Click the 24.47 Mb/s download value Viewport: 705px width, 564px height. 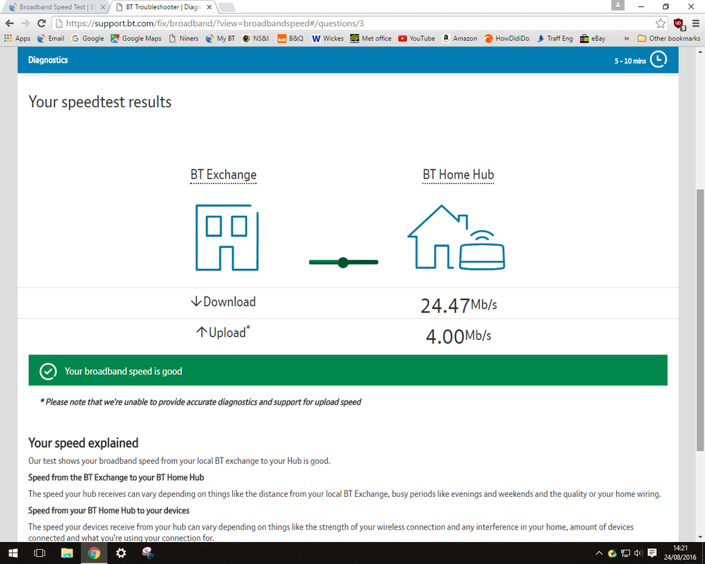459,306
